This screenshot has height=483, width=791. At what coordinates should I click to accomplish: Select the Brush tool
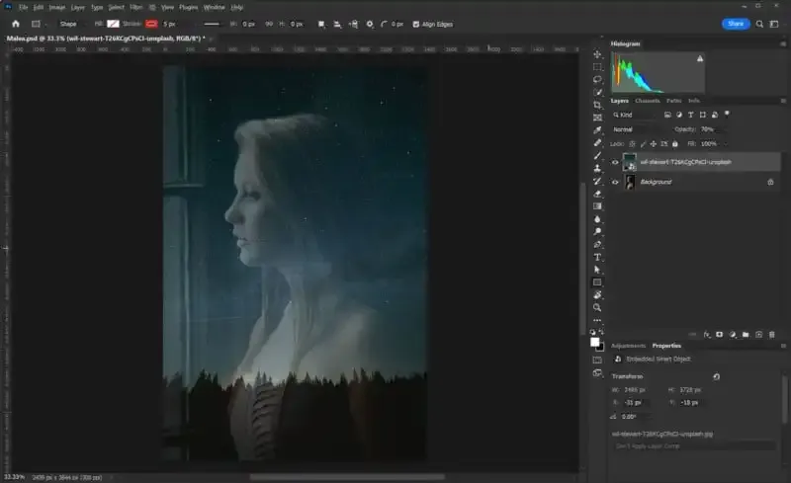click(x=597, y=155)
